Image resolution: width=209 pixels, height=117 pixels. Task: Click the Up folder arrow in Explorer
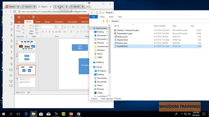coord(104,21)
